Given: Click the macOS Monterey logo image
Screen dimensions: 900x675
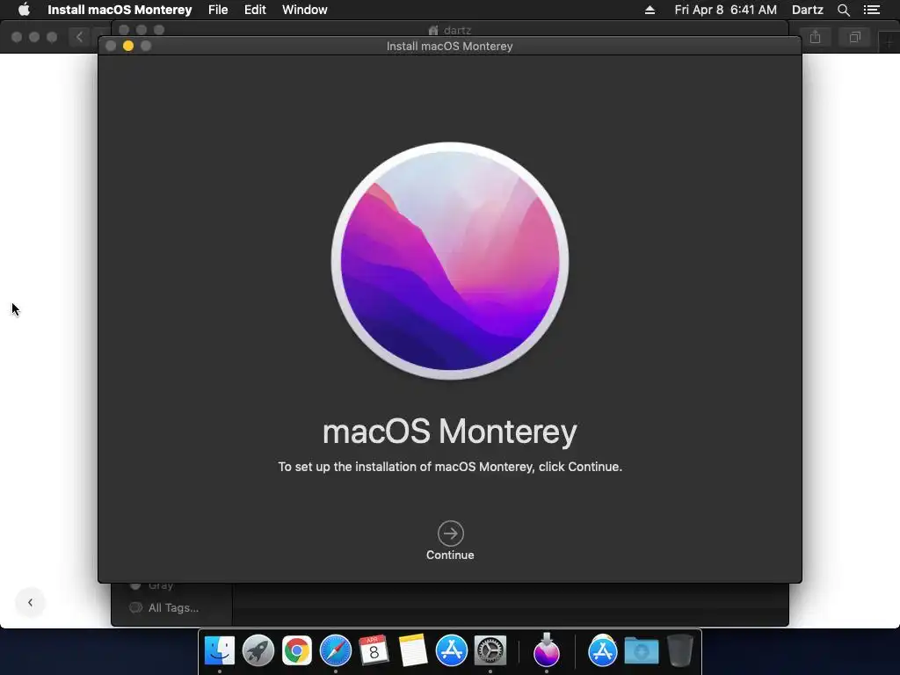Looking at the screenshot, I should [450, 261].
